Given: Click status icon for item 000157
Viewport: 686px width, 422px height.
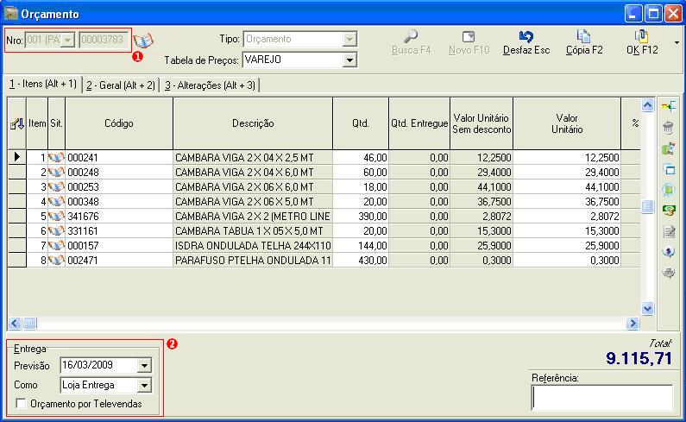Looking at the screenshot, I should pos(56,246).
